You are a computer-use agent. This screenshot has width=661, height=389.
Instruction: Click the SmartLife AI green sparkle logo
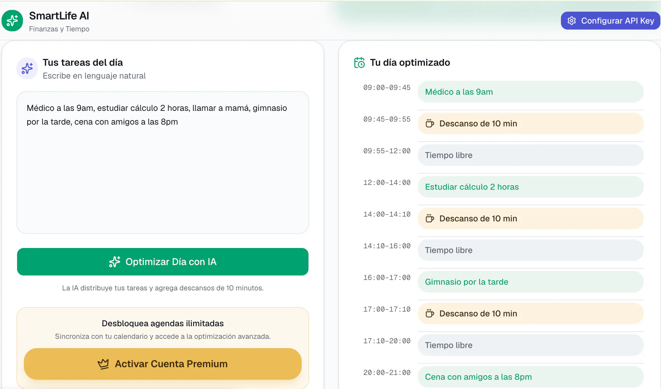[12, 21]
